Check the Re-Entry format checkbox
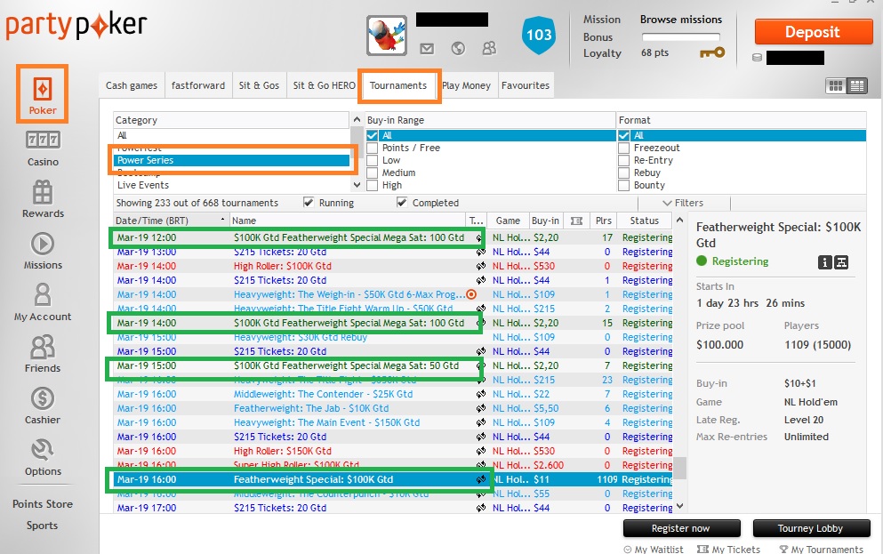 tap(624, 160)
